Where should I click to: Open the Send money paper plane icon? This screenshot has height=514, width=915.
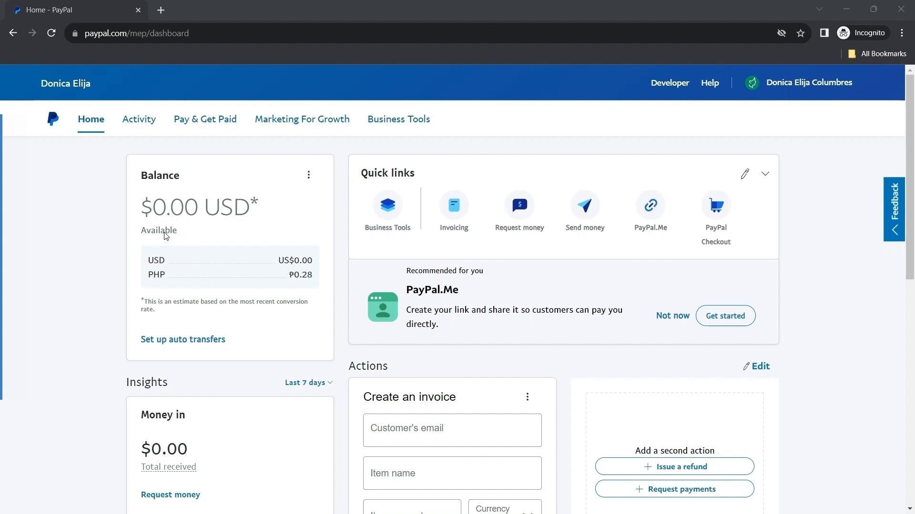click(x=585, y=205)
